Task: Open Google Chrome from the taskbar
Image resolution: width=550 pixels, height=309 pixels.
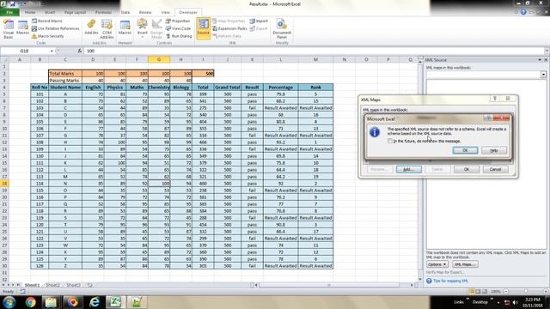Action: click(x=31, y=302)
